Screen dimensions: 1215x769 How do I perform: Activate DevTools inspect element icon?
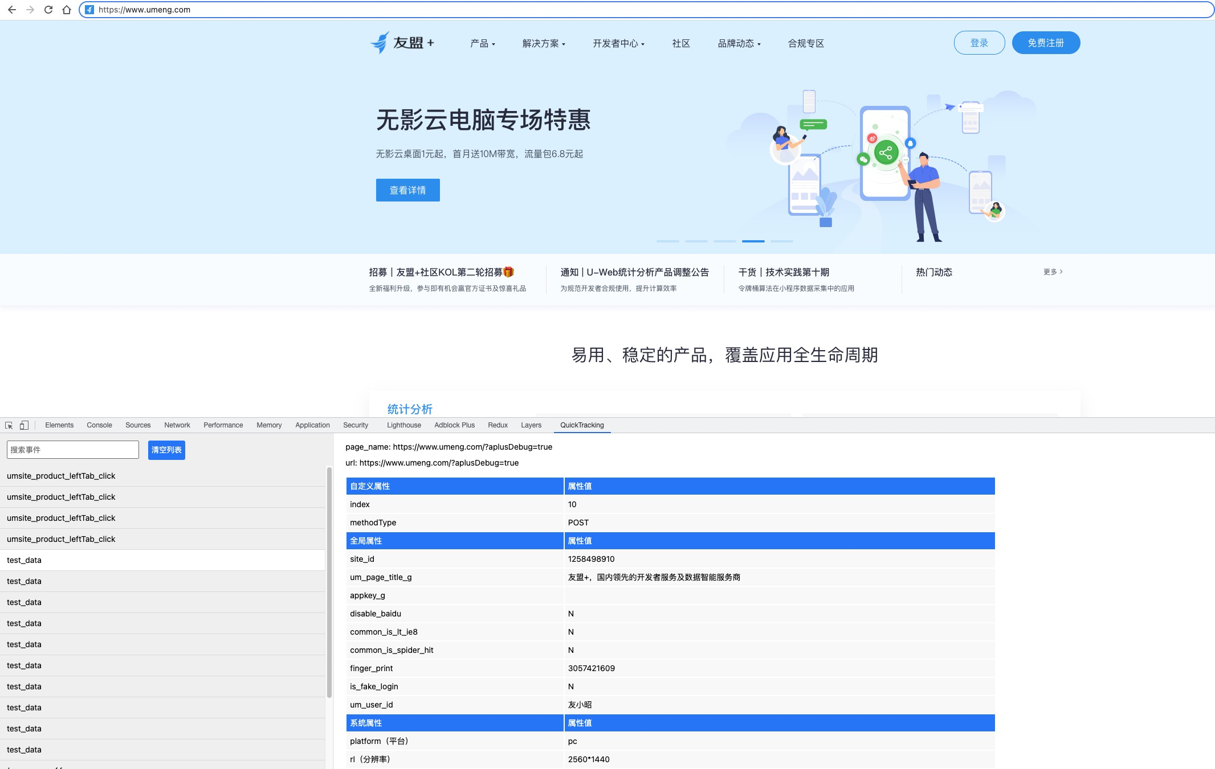click(9, 425)
